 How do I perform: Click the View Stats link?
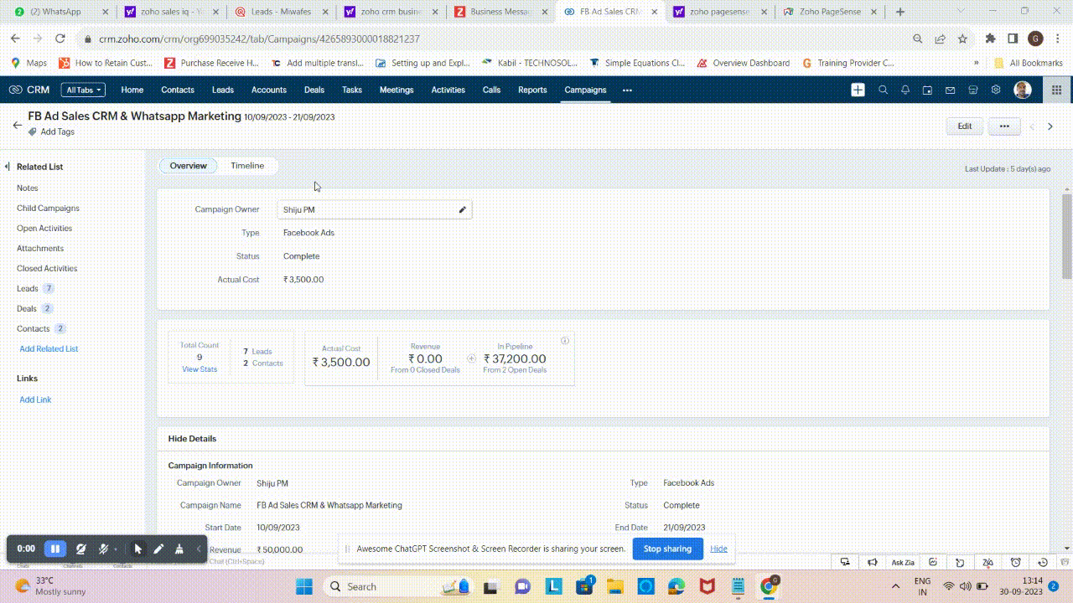pos(200,369)
